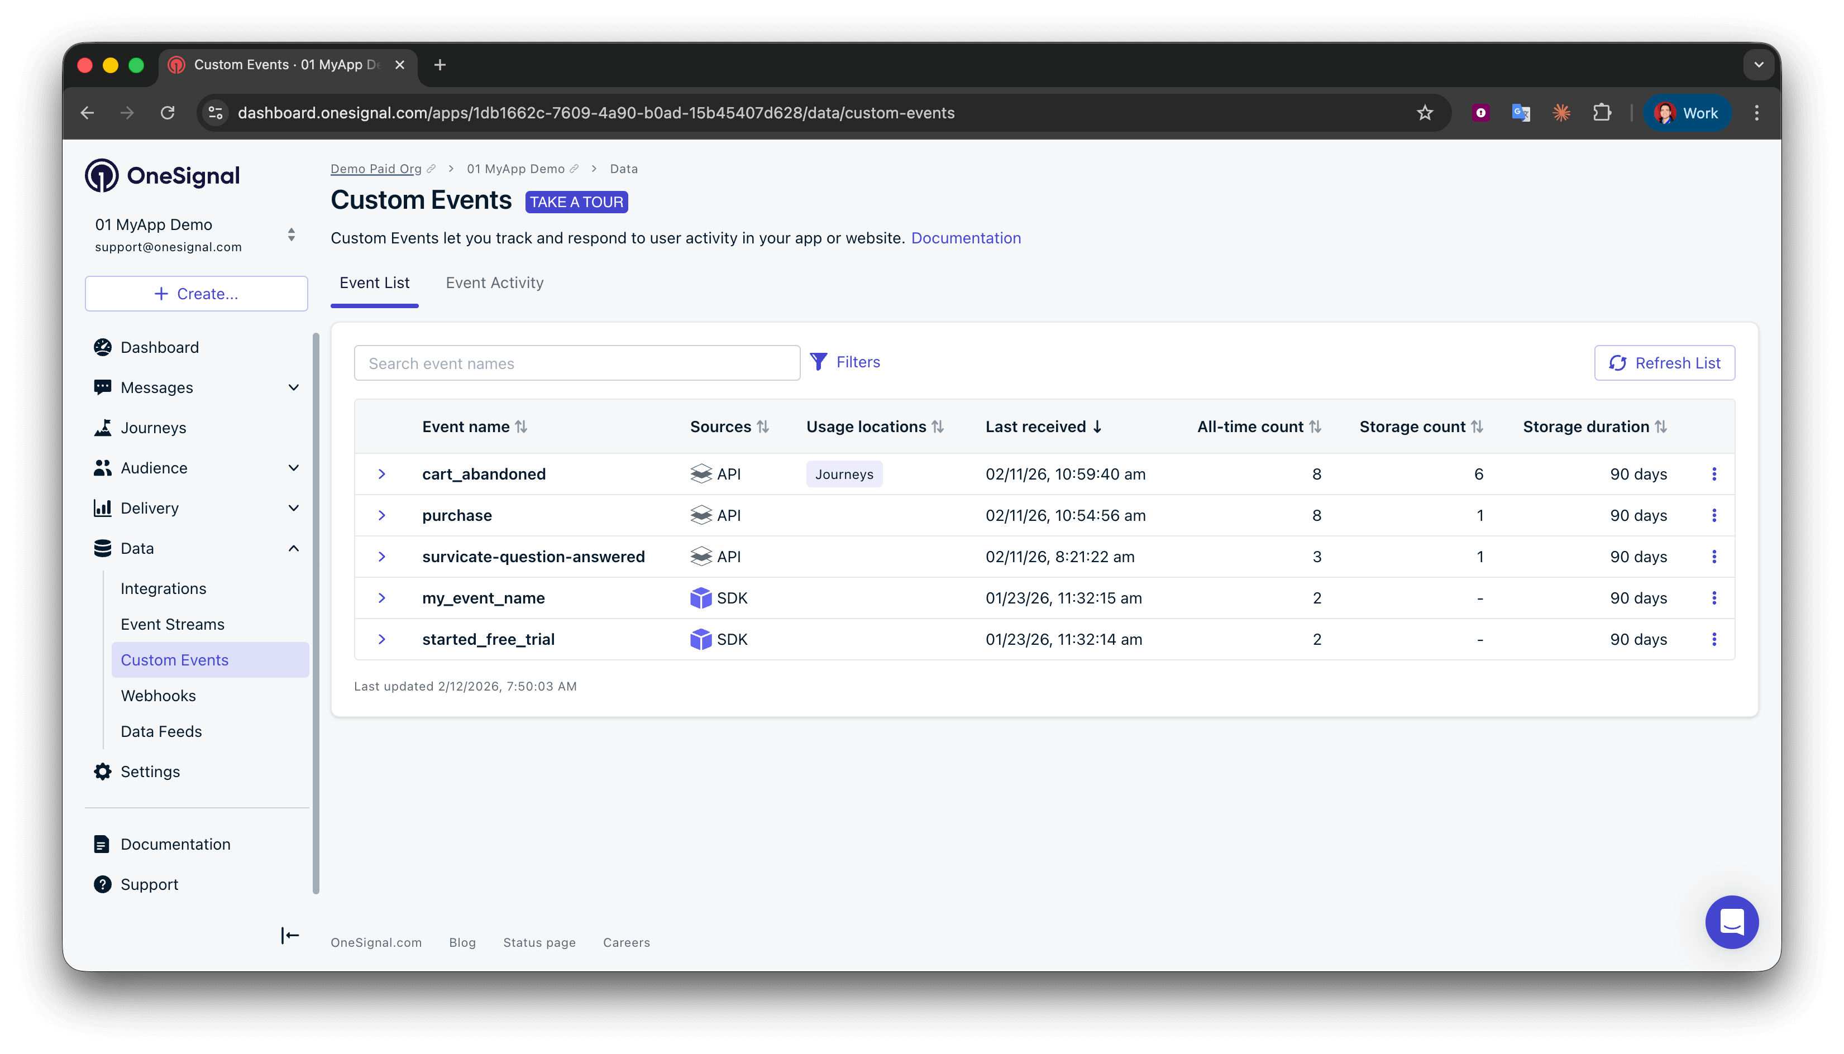Toggle the Last received sort direction
Screen dimensions: 1844x1054
click(x=1097, y=427)
